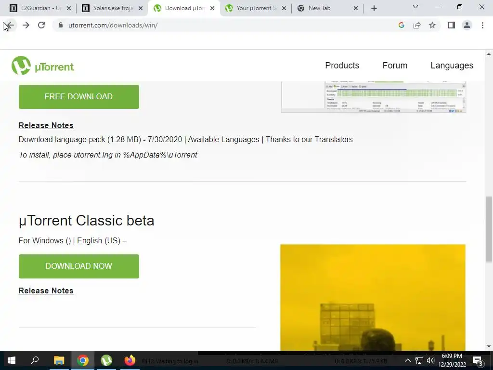Click the Chrome taskbar icon
This screenshot has height=370, width=493.
83,360
